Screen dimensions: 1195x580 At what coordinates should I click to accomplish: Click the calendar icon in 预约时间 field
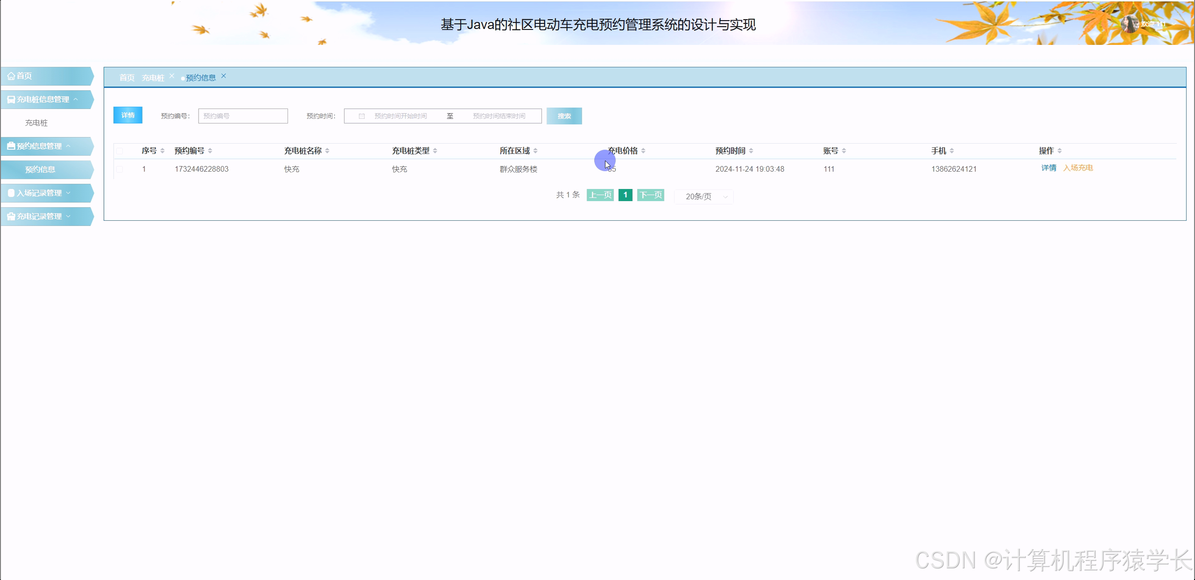click(362, 116)
